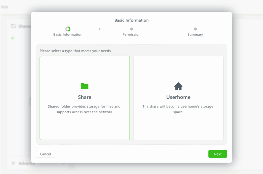
Task: Expand the Advanced section chevron
Action: coord(63,163)
